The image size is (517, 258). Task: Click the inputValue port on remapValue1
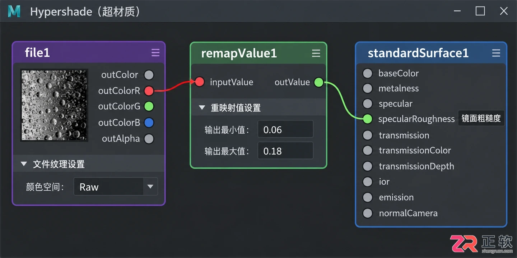click(200, 82)
